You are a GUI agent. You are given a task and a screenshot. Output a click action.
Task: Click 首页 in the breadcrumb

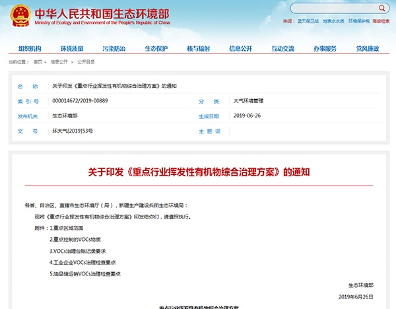pyautogui.click(x=38, y=61)
